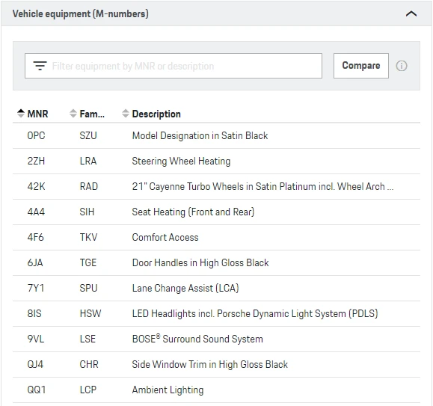Select the BOSE Surround Sound System row
This screenshot has height=406, width=433.
point(217,339)
